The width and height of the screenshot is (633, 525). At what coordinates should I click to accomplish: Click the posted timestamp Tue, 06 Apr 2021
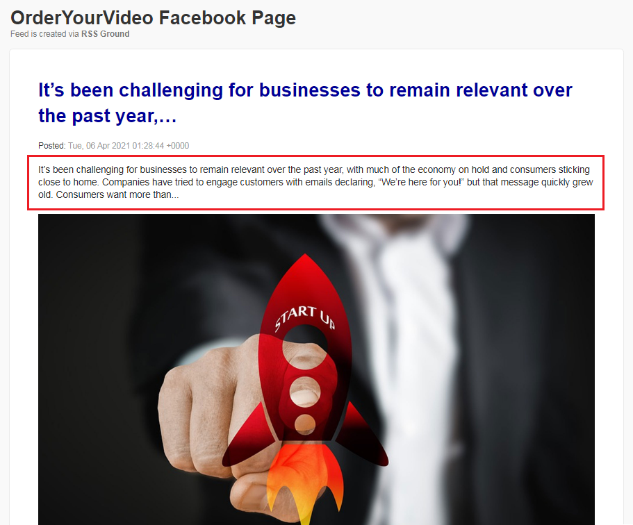(x=129, y=146)
